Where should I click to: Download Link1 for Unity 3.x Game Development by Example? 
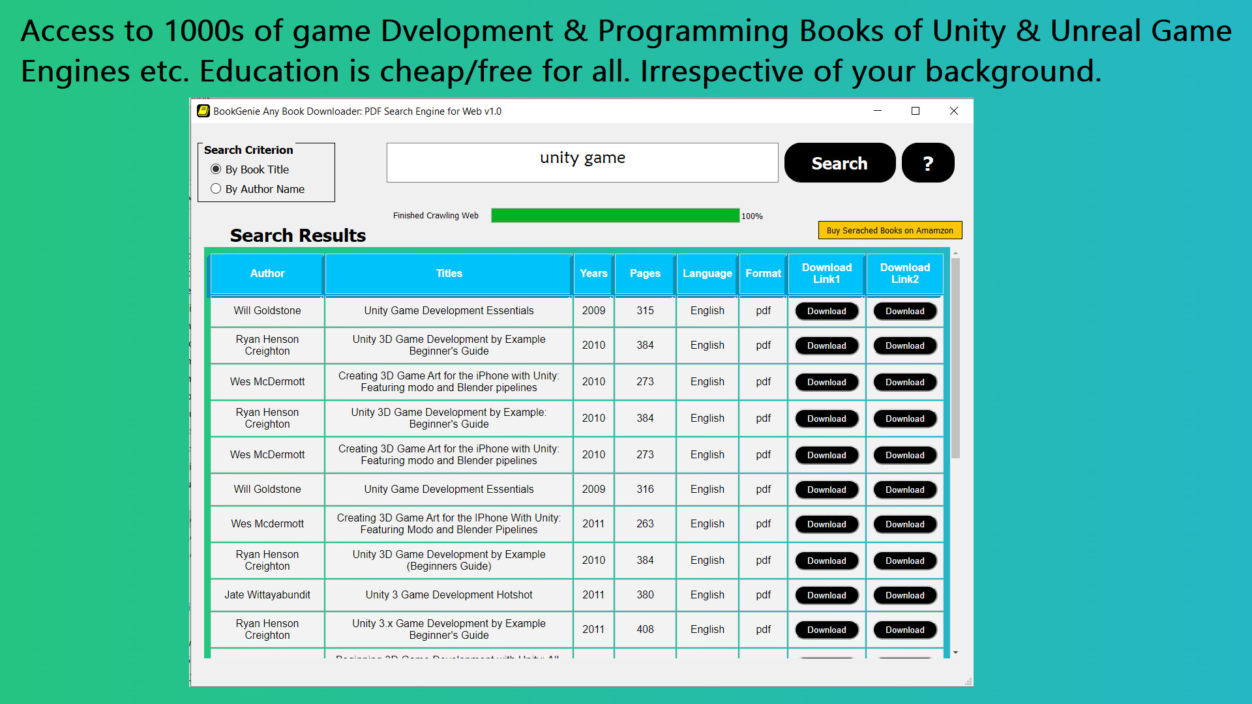click(826, 630)
